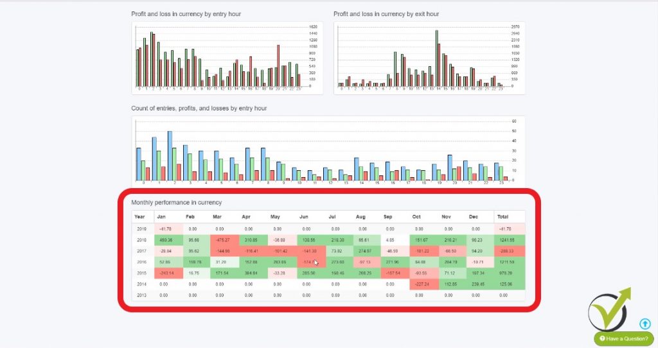Click the 2014 October cell showing -227.24
This screenshot has height=348, width=658.
click(422, 284)
